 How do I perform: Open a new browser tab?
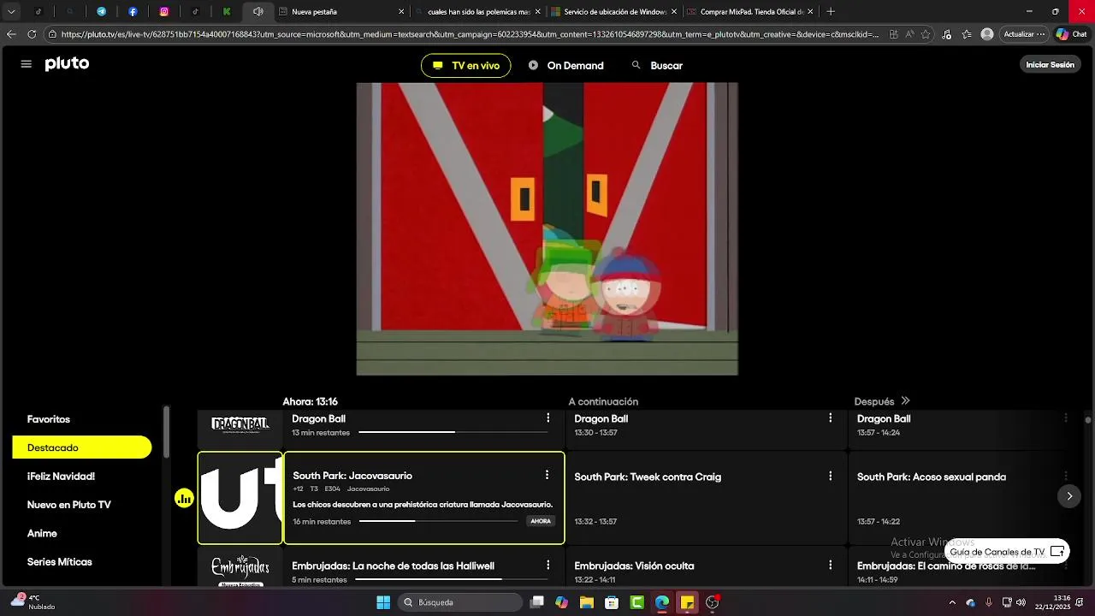click(831, 12)
